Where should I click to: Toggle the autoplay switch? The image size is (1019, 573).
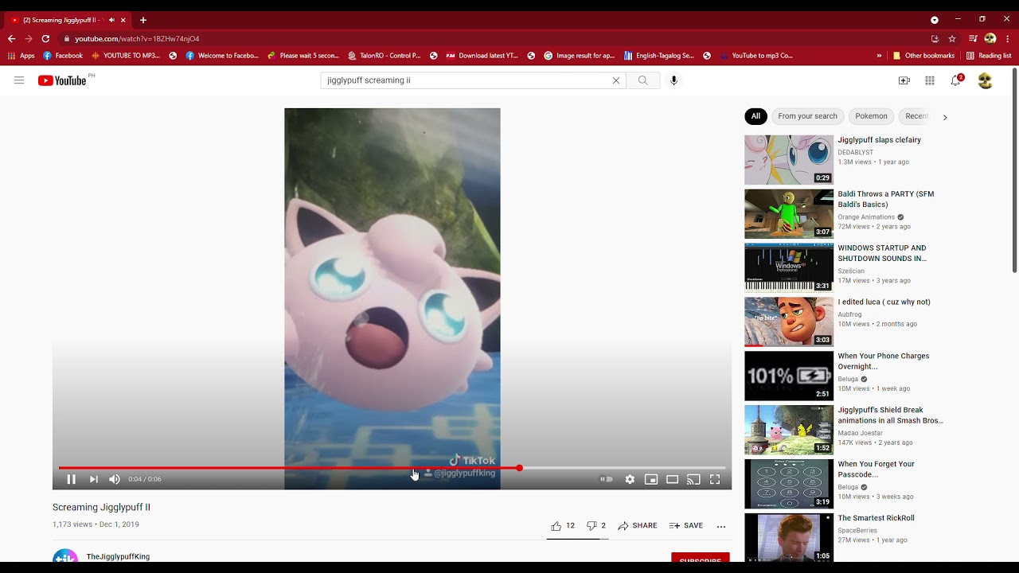click(607, 479)
